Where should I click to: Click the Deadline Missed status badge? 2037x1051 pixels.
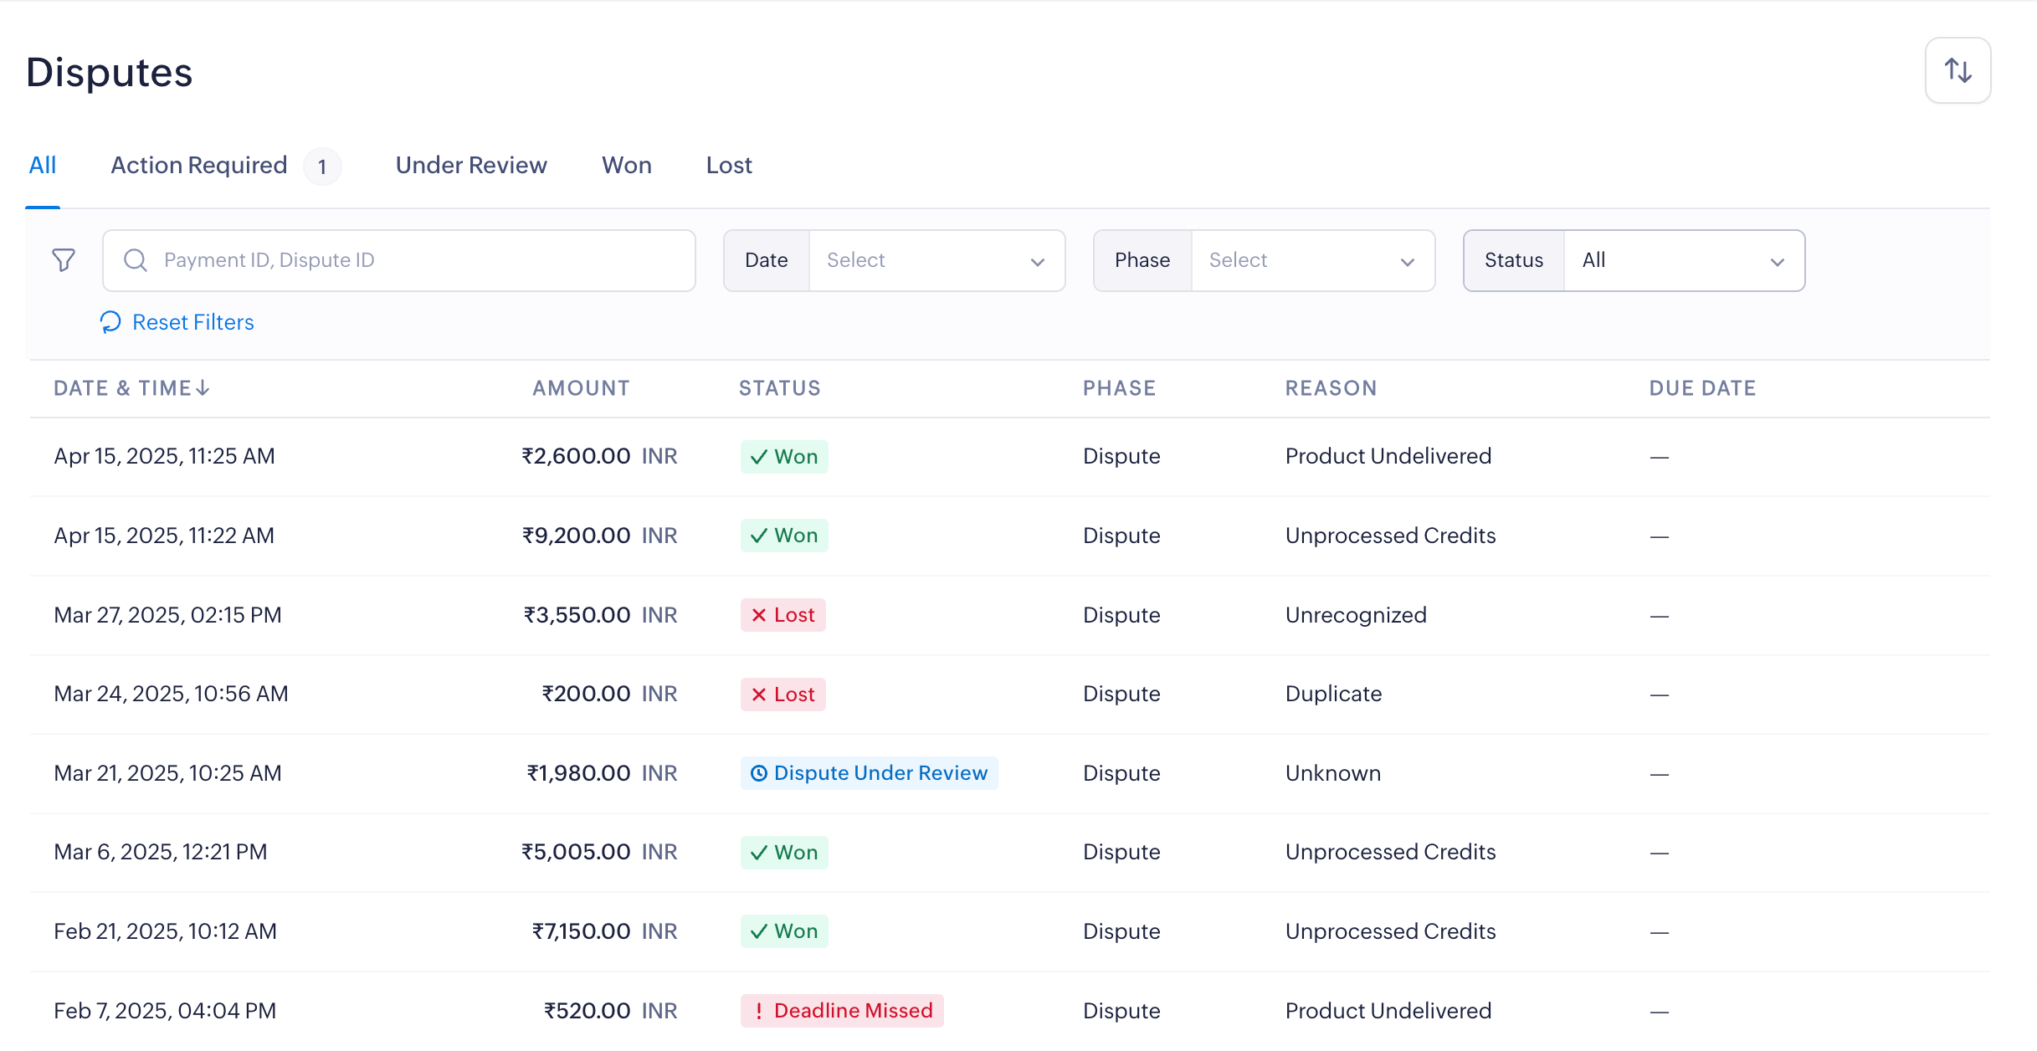[x=842, y=1011]
